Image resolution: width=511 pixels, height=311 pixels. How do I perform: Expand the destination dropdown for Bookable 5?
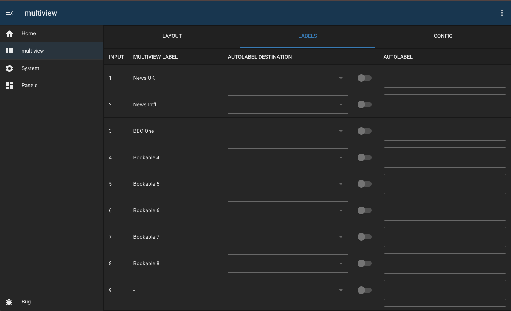click(x=288, y=184)
